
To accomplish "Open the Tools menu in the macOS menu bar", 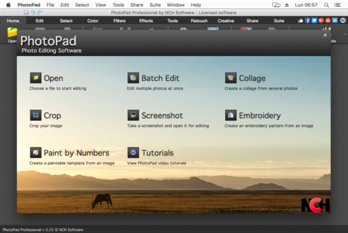I will coord(118,5).
